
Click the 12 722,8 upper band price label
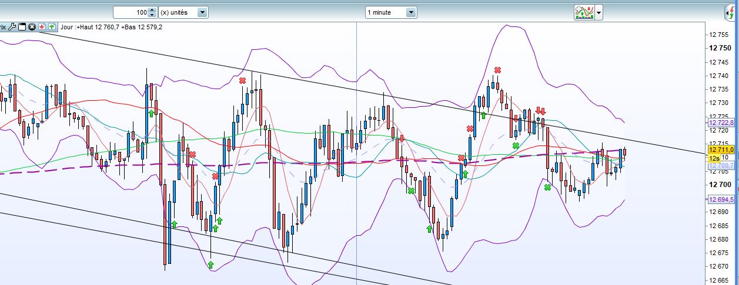click(722, 123)
